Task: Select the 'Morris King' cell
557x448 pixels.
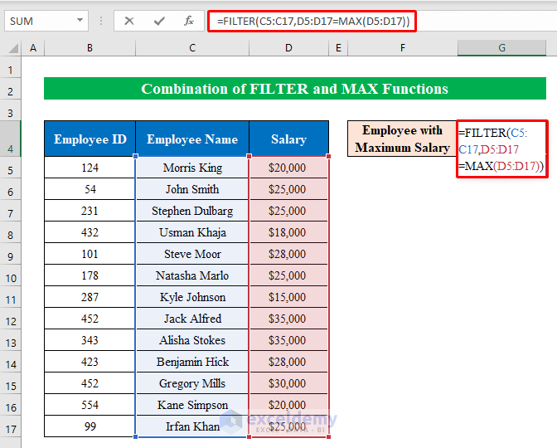Action: tap(192, 168)
